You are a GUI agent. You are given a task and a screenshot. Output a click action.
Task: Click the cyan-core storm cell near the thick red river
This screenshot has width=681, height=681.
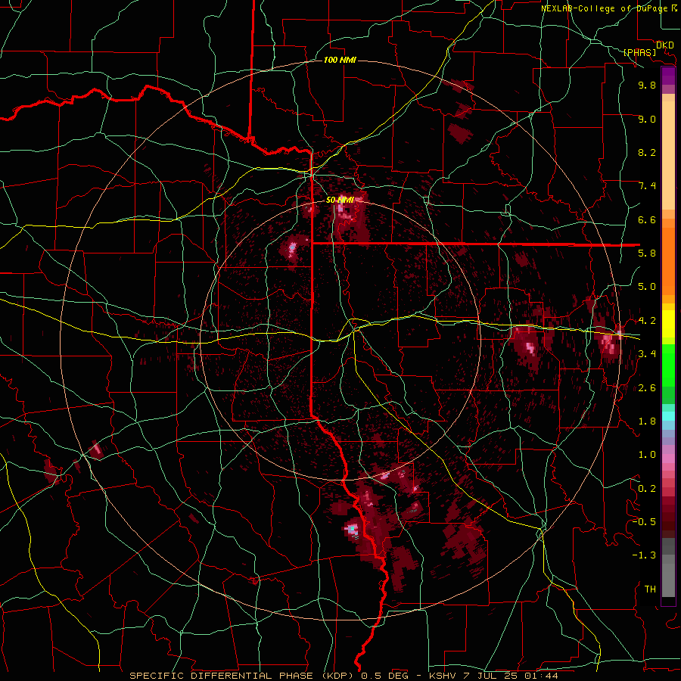[x=352, y=530]
